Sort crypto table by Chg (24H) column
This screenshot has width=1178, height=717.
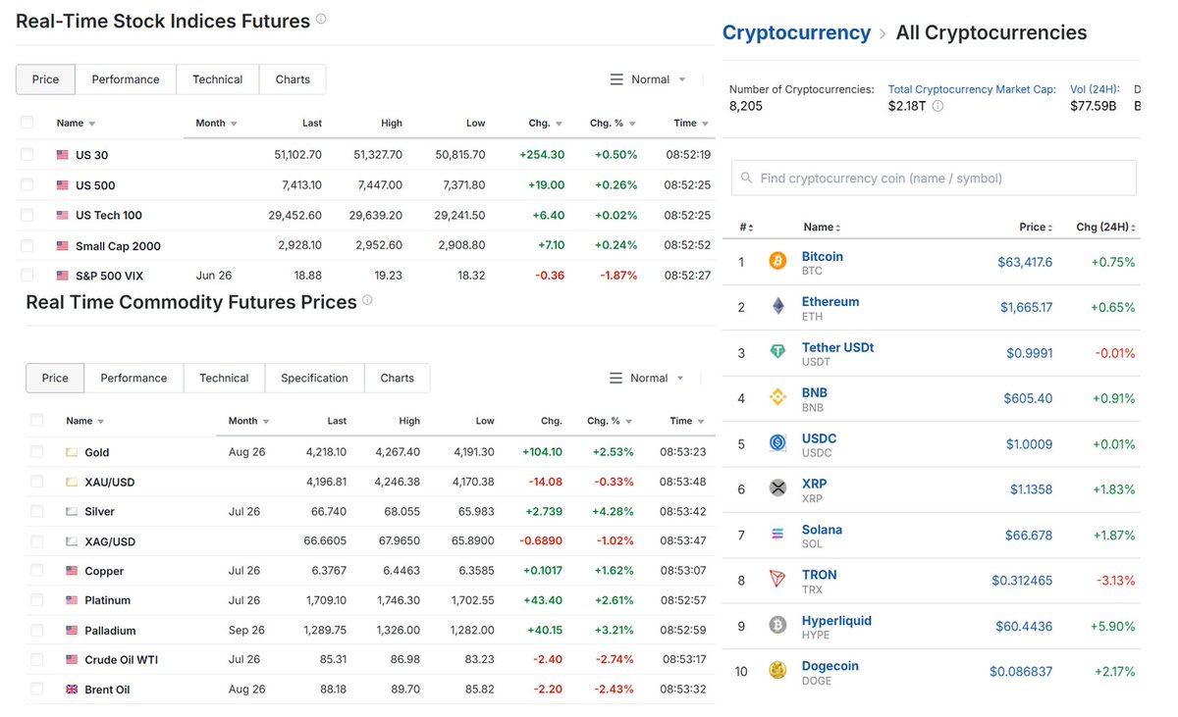coord(1105,227)
